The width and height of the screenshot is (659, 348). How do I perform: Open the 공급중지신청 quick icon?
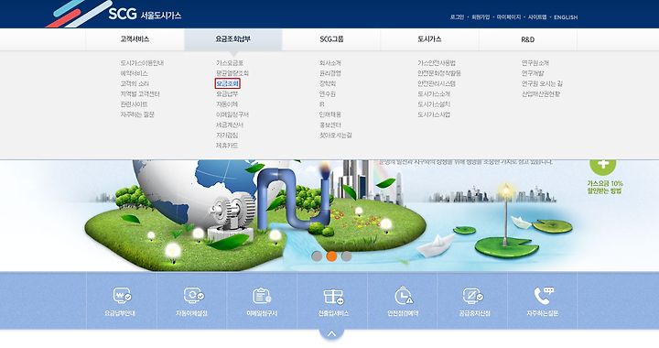click(x=473, y=301)
